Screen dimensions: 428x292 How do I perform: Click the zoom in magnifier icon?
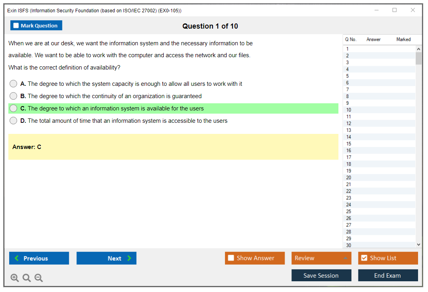coord(15,278)
